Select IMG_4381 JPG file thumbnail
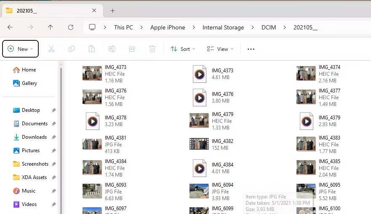This screenshot has height=214, width=371. click(92, 144)
